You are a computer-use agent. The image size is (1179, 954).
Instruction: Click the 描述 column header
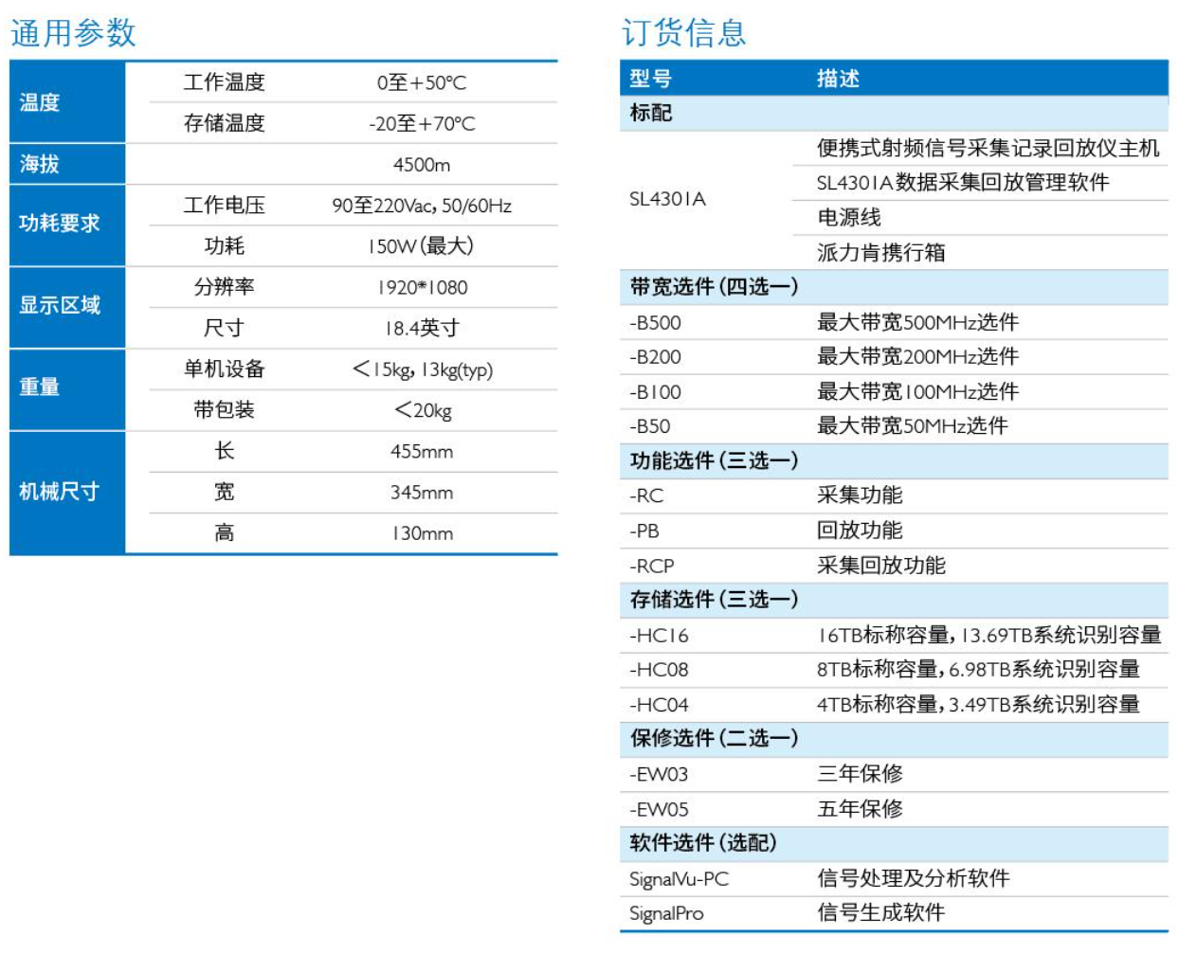[x=838, y=79]
